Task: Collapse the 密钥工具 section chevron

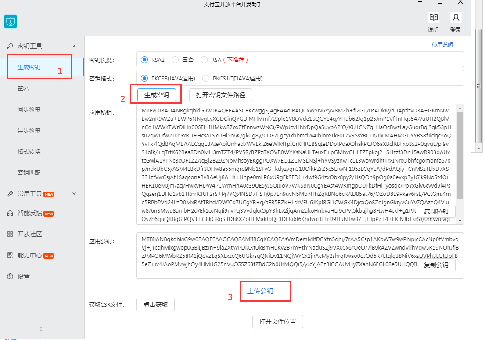Action: (x=74, y=46)
